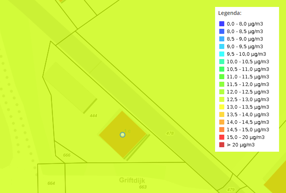Select the > 20 µg/m3 dark red swatch
Viewport: 286px width, 193px height.
click(x=222, y=145)
